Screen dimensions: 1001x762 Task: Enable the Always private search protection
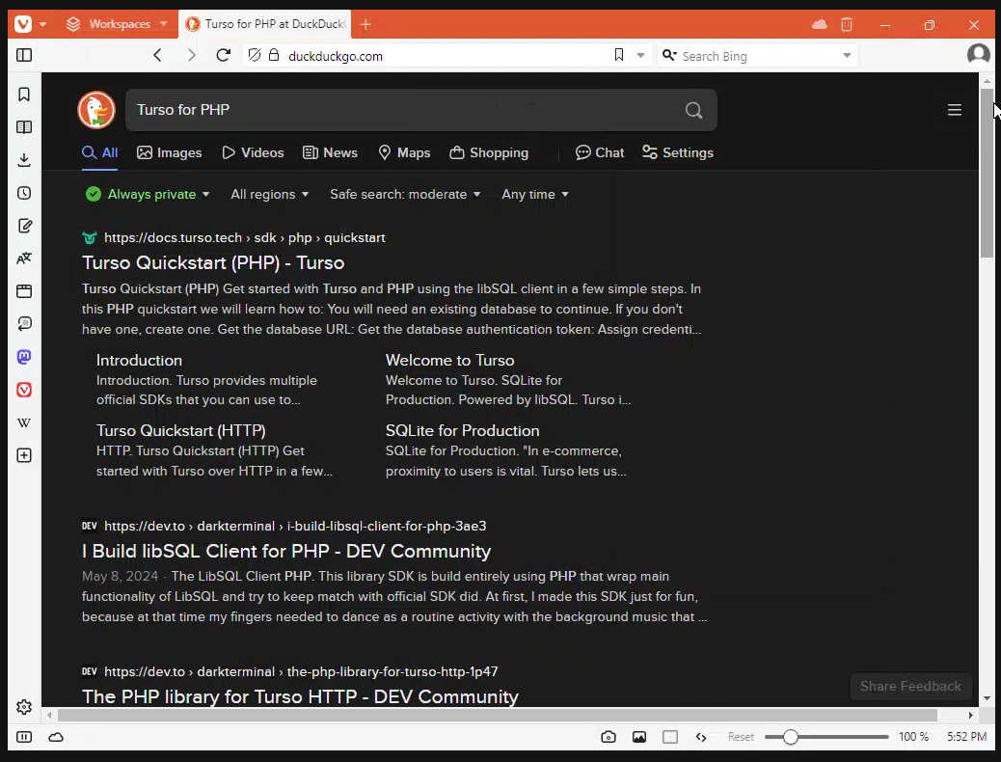pyautogui.click(x=147, y=194)
